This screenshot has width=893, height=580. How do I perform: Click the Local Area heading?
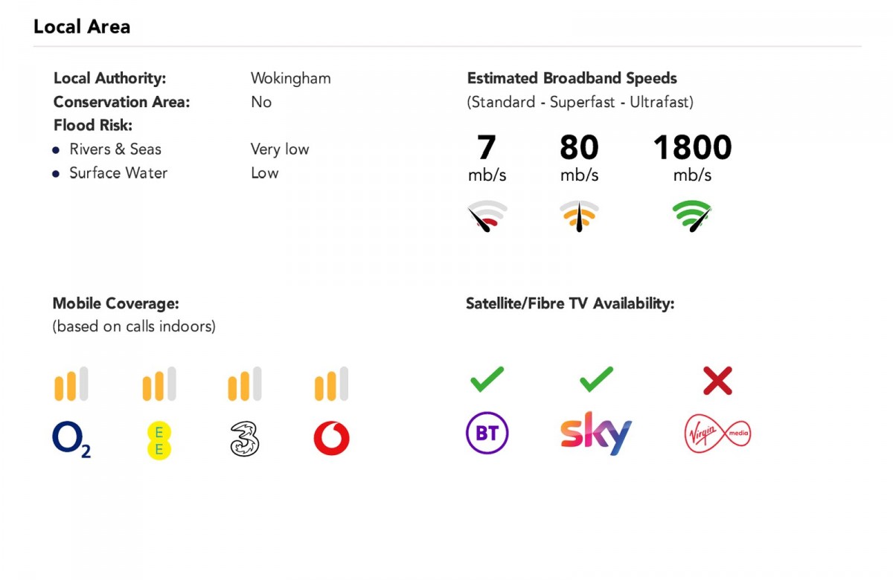[82, 27]
